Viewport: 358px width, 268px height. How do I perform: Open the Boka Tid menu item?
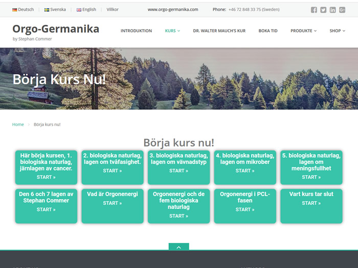coord(268,31)
